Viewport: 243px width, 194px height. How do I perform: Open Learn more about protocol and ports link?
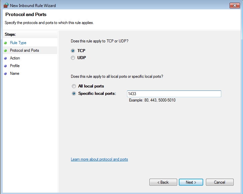tap(99, 159)
